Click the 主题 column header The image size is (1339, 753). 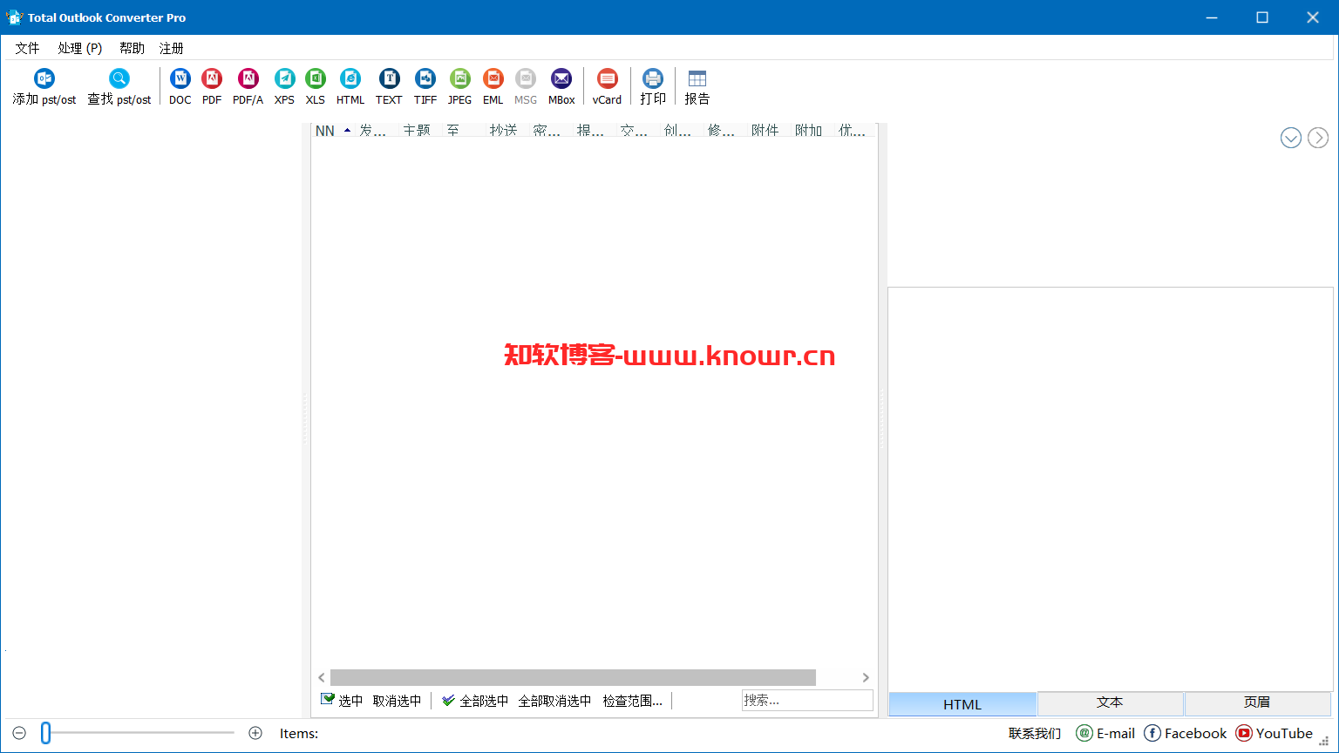(420, 131)
